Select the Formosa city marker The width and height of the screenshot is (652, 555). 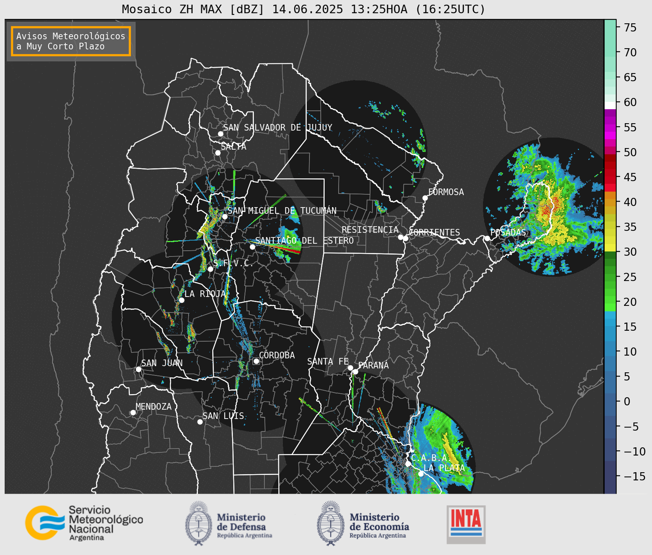coord(425,198)
